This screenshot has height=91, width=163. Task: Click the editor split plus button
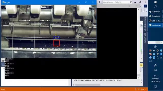142,25
